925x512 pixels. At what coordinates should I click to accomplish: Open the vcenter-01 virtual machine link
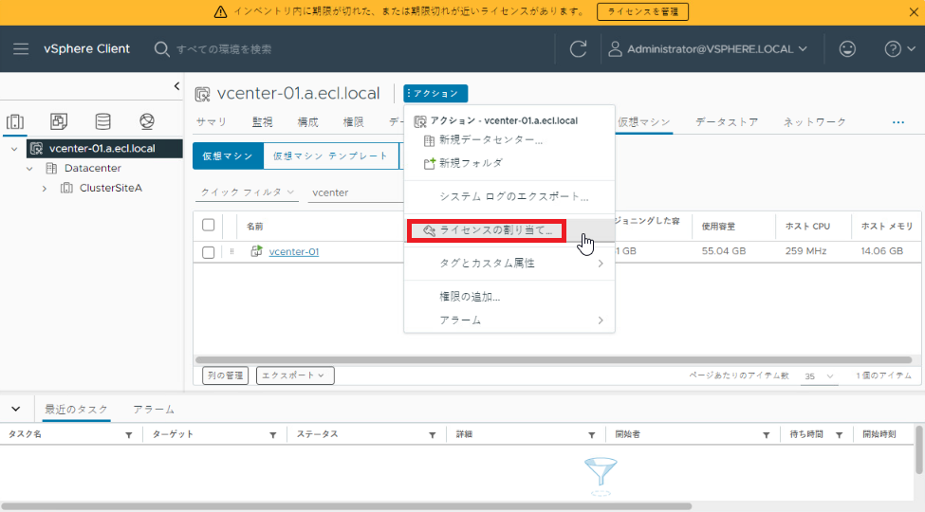[294, 251]
